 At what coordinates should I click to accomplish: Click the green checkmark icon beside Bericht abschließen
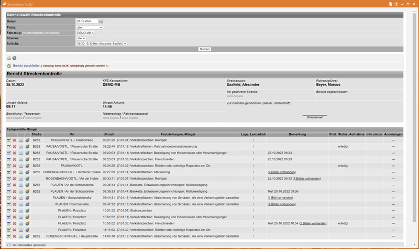(x=9, y=66)
